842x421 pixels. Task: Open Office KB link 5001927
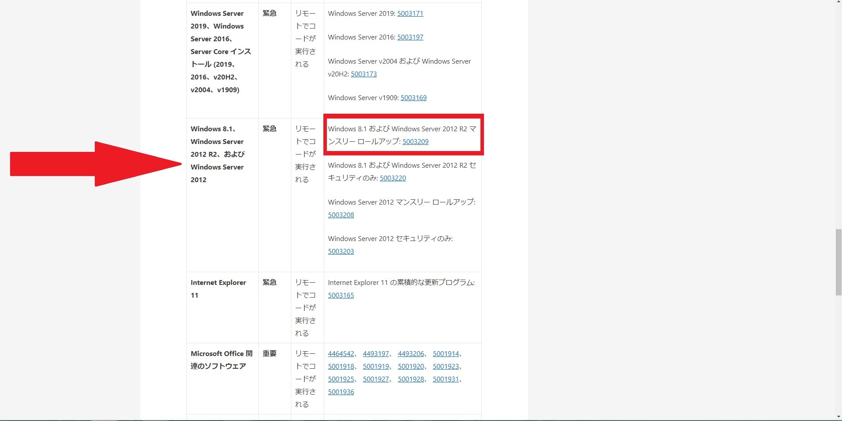click(x=376, y=379)
